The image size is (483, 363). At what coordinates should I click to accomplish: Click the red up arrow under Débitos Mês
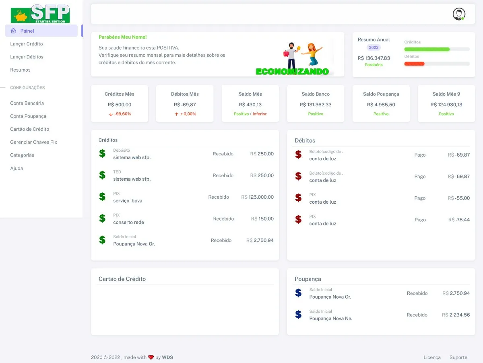[176, 114]
